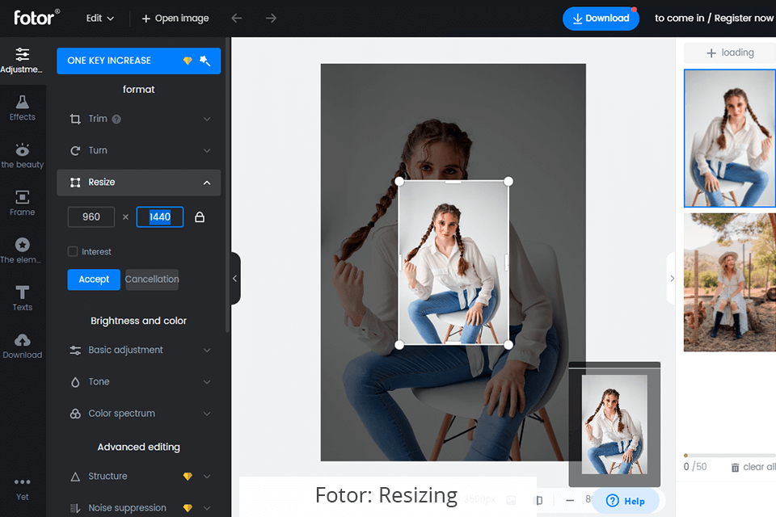The image size is (776, 517).
Task: Click the navigator preview thumbnail
Action: click(614, 424)
